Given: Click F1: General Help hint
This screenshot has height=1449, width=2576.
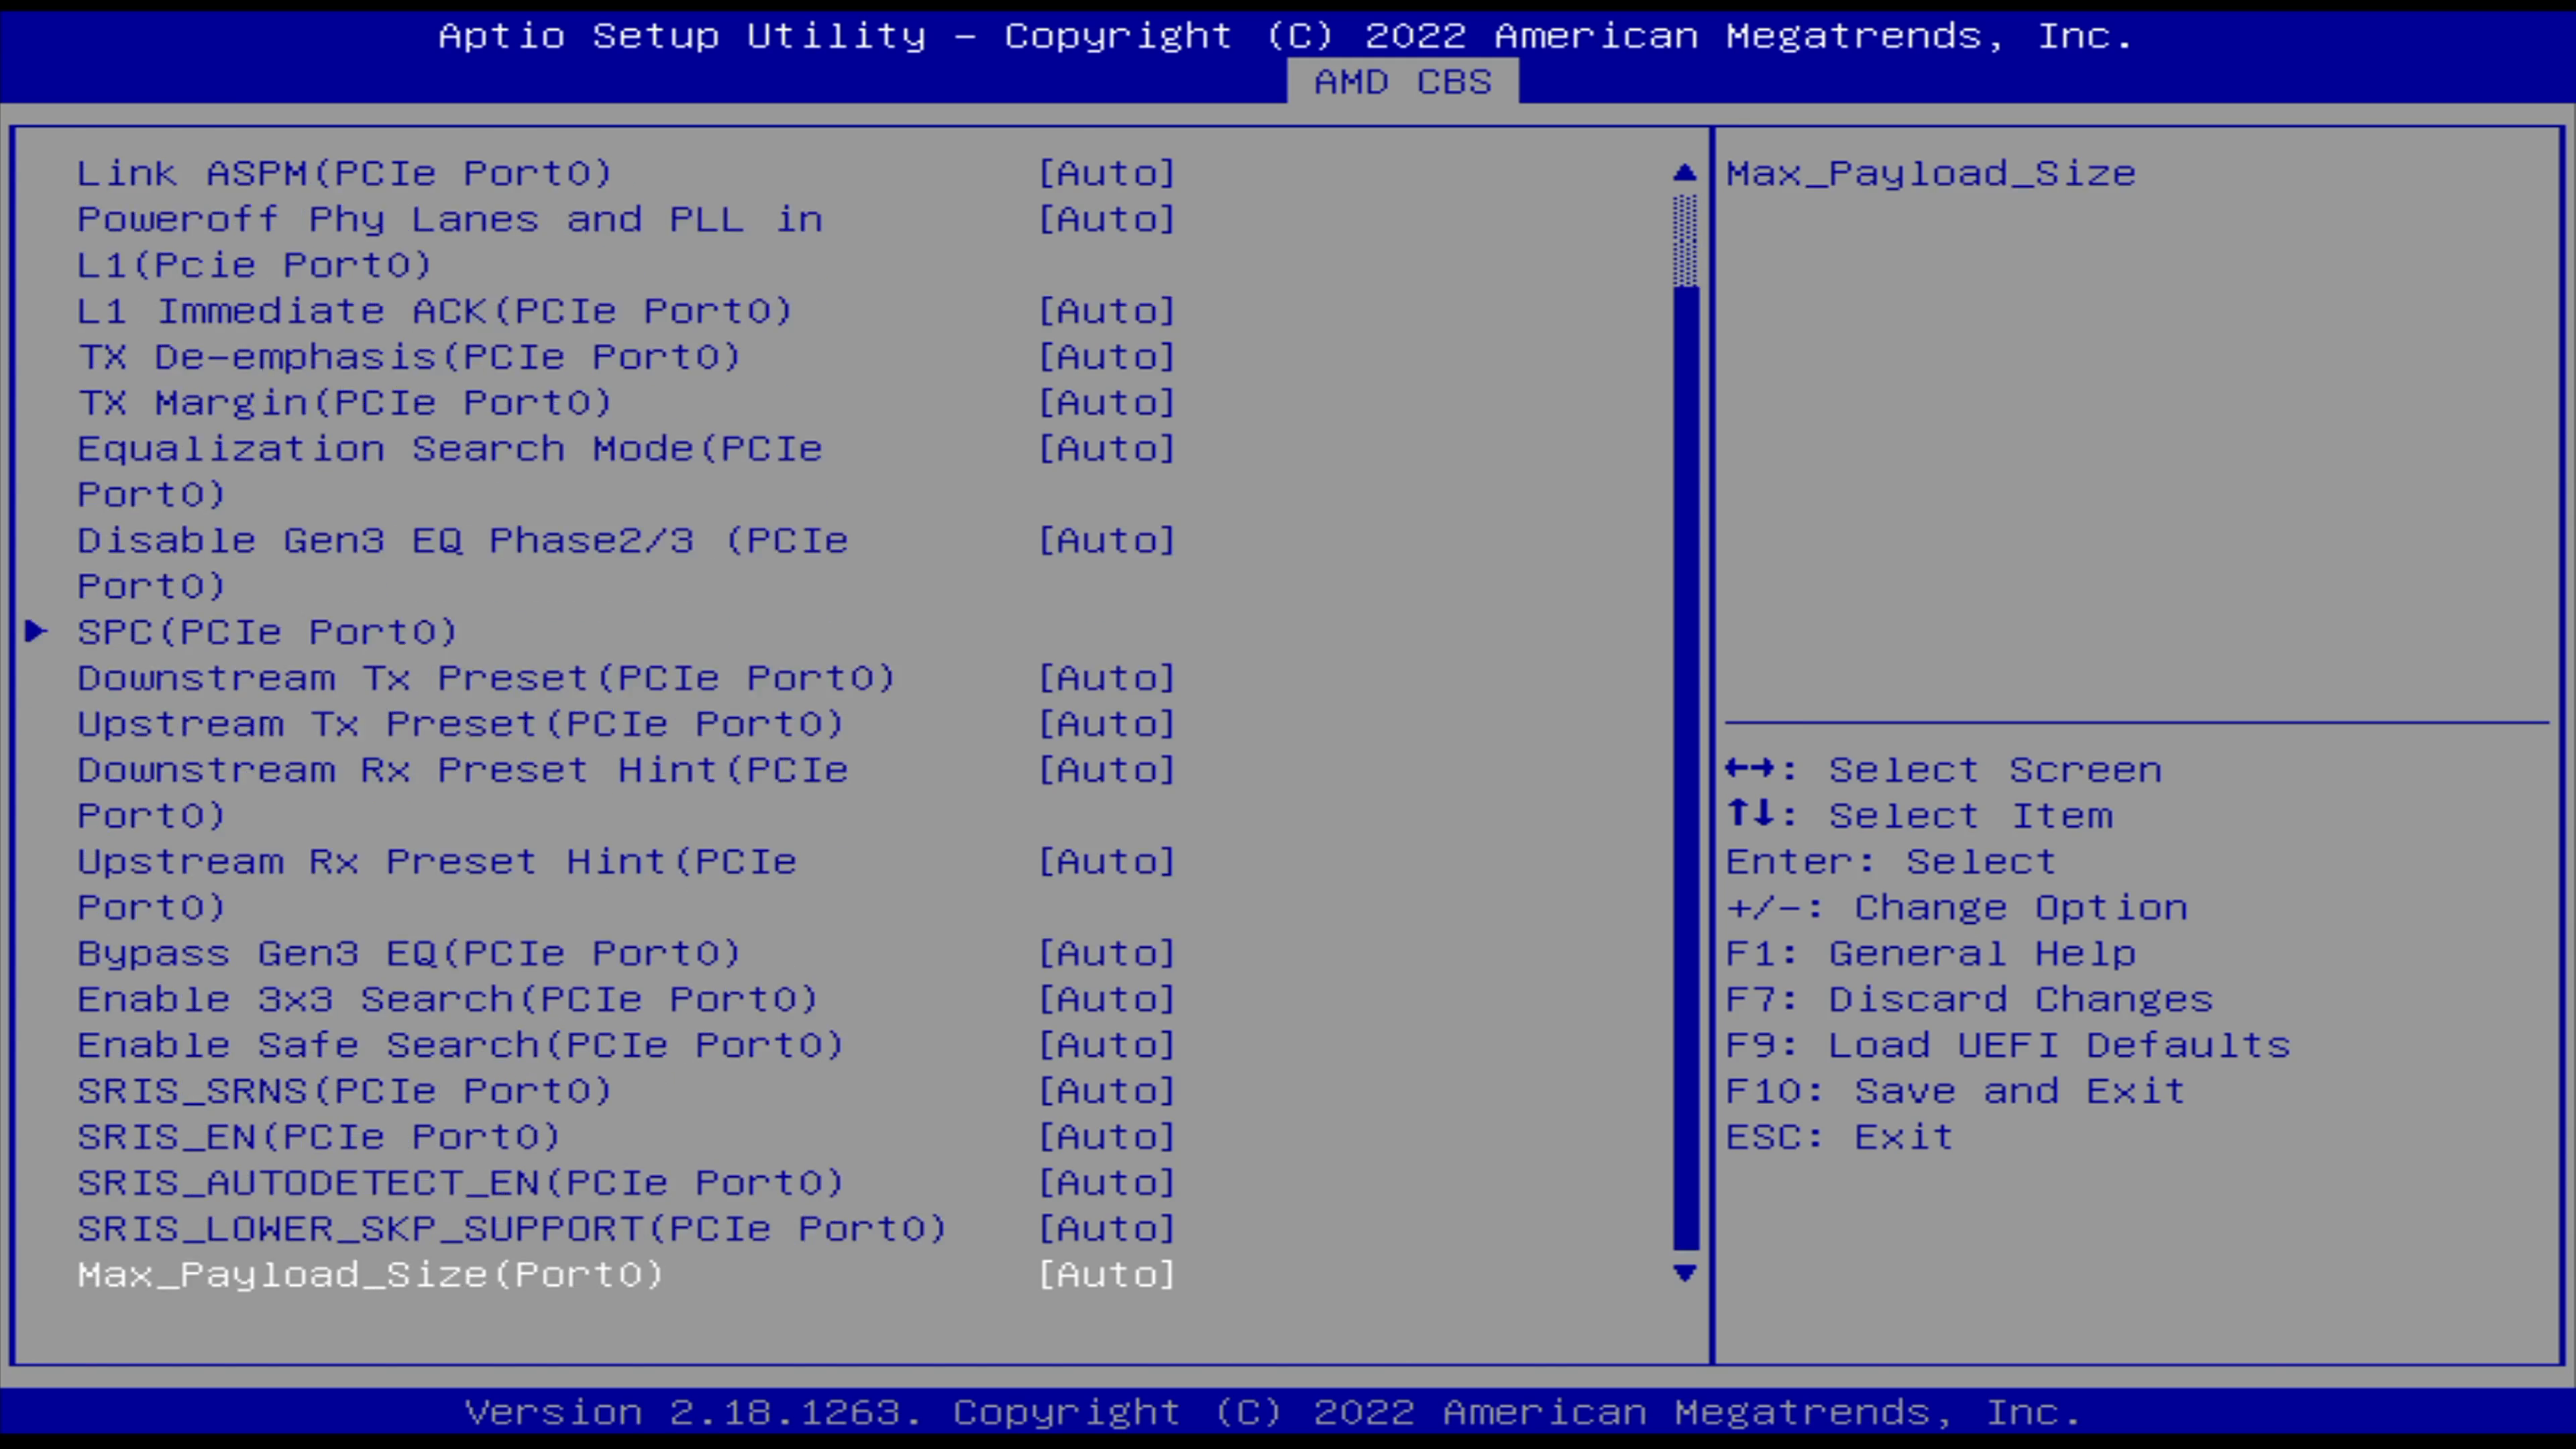Looking at the screenshot, I should click(x=1931, y=953).
